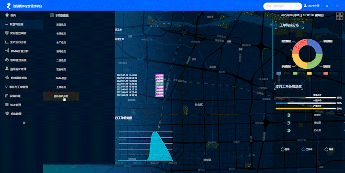Click the sidebar collapse icon at menu bottom
This screenshot has width=345, height=173.
click(24, 123)
